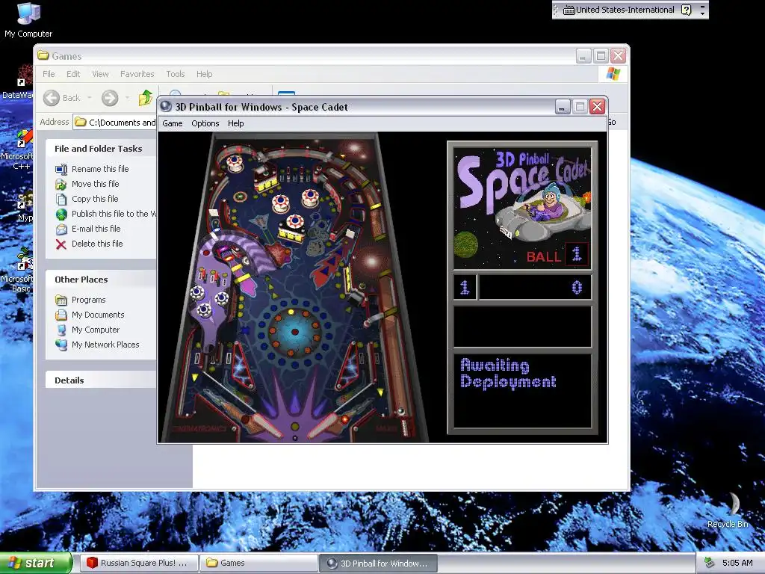The image size is (765, 574).
Task: Collapse the File and Folder Tasks panel
Action: pos(102,149)
